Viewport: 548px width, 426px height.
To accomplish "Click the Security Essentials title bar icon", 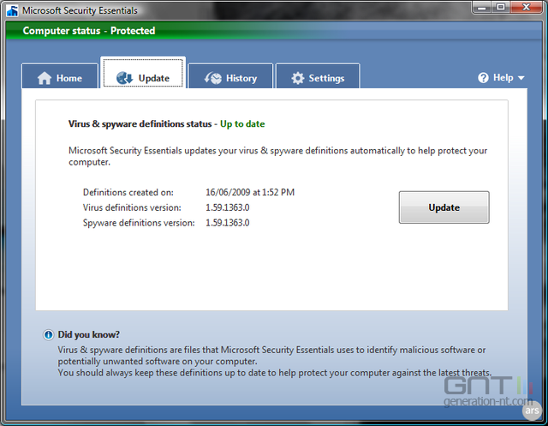I will (12, 10).
